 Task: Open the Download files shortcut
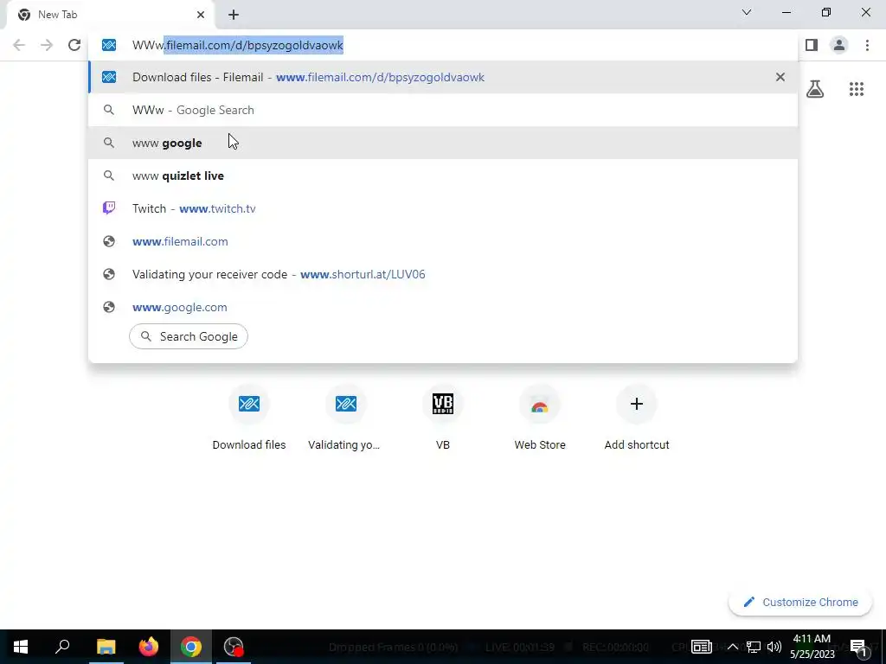point(249,418)
